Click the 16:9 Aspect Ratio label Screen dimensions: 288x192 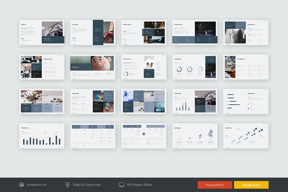[x=139, y=185]
